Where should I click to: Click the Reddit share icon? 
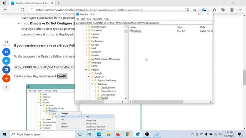click(x=6, y=78)
